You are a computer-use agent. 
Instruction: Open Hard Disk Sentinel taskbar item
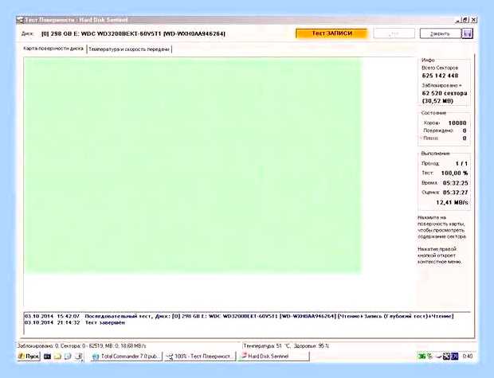click(x=273, y=357)
